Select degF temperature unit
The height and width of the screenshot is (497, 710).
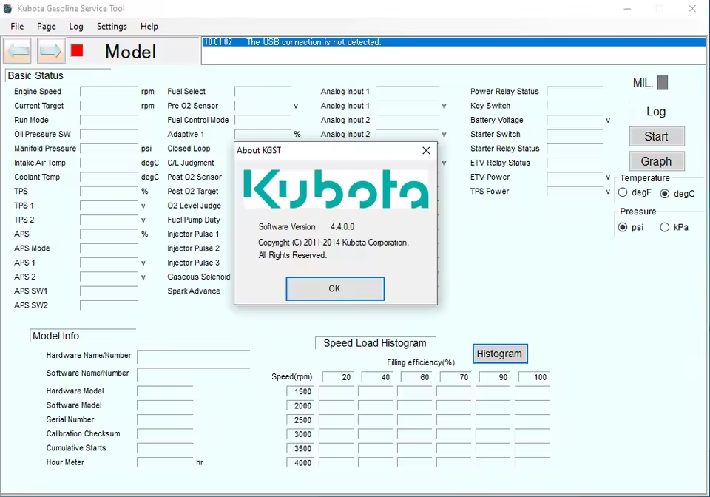[623, 193]
